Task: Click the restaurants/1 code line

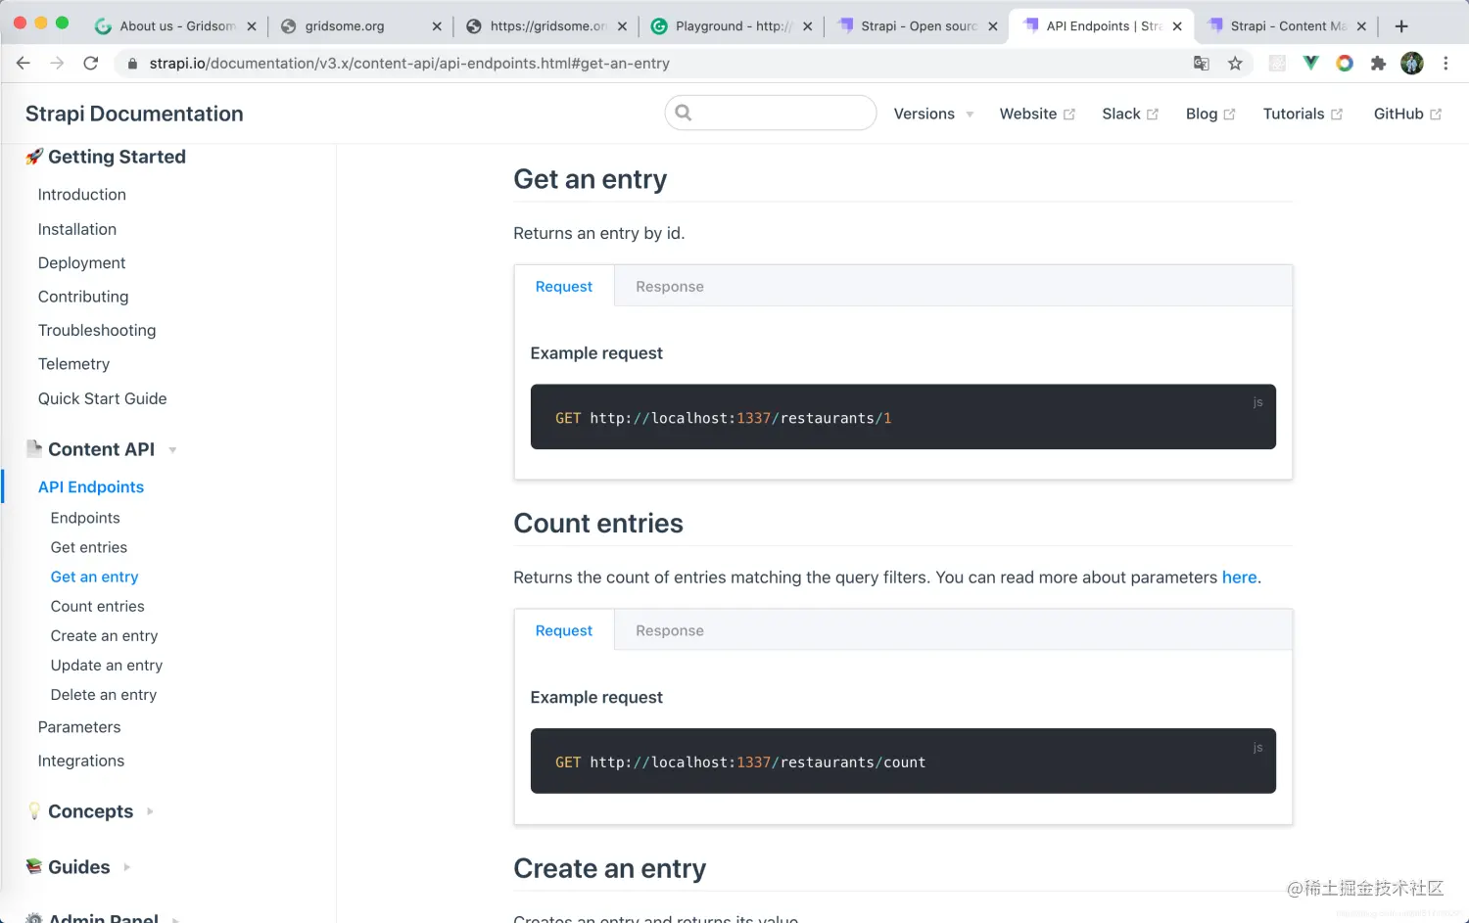Action: pyautogui.click(x=724, y=418)
